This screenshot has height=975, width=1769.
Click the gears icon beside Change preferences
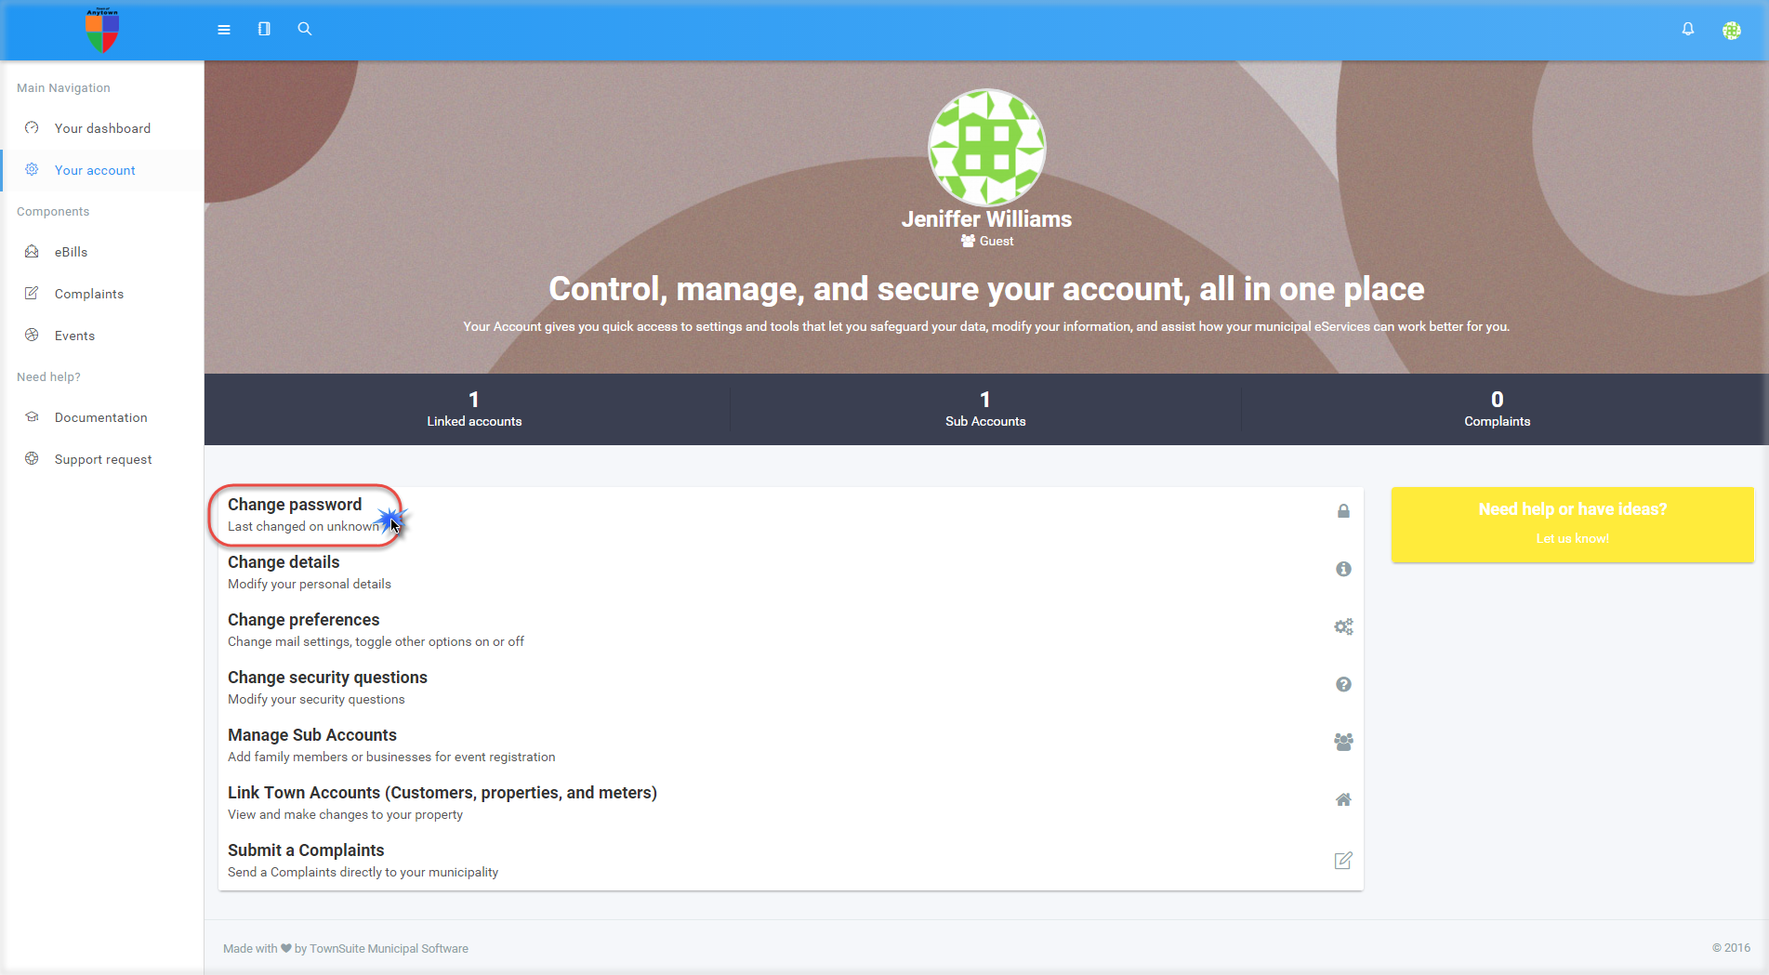1343,626
